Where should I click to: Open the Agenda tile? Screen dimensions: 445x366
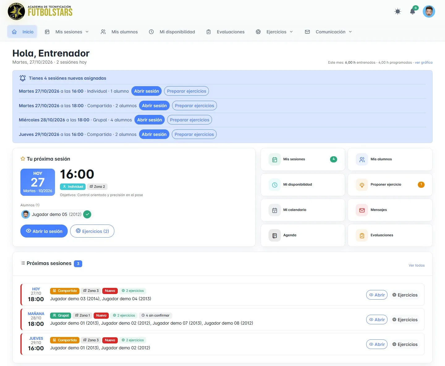coord(303,235)
